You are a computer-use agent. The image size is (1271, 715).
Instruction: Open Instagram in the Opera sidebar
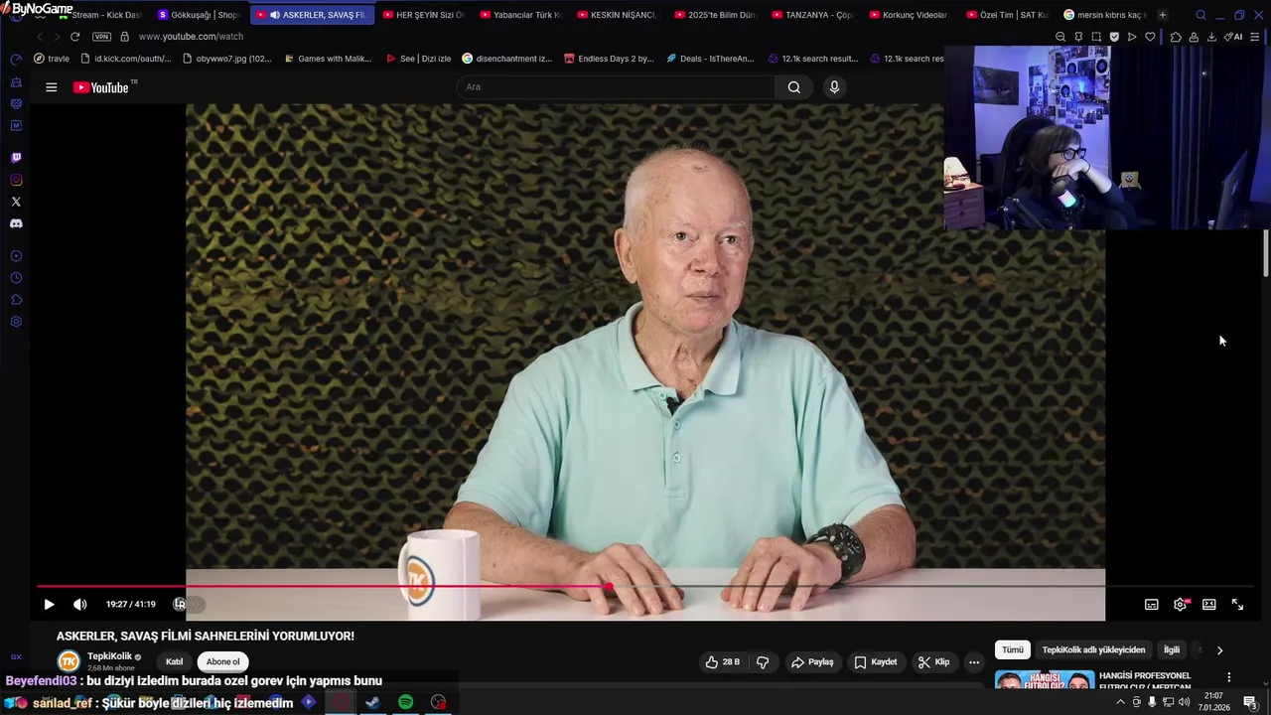click(16, 180)
